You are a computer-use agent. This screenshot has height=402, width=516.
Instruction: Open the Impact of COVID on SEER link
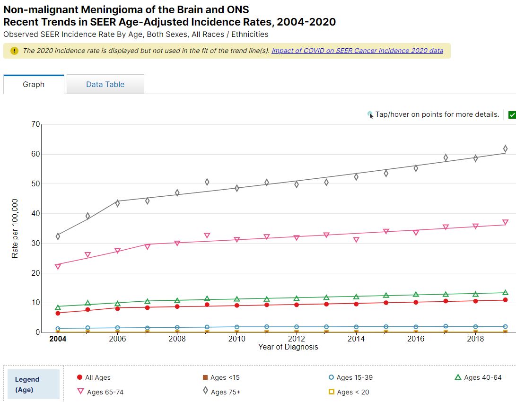point(357,51)
